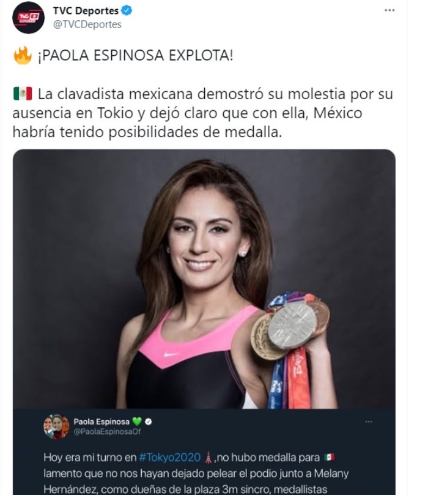
Task: Select the ¡PAOLA ESPINOSA EXPLOTA! headline text
Action: (x=136, y=56)
